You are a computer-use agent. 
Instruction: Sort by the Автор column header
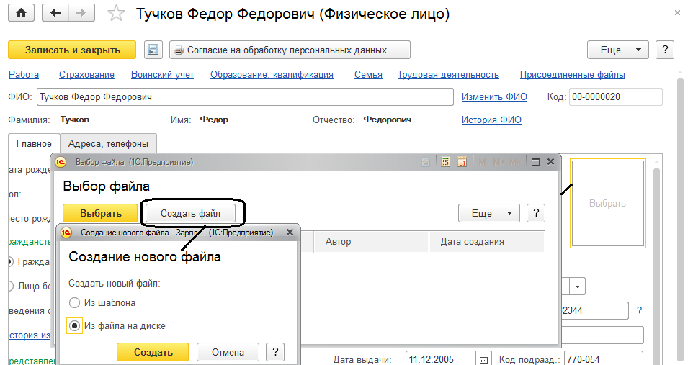pyautogui.click(x=371, y=242)
